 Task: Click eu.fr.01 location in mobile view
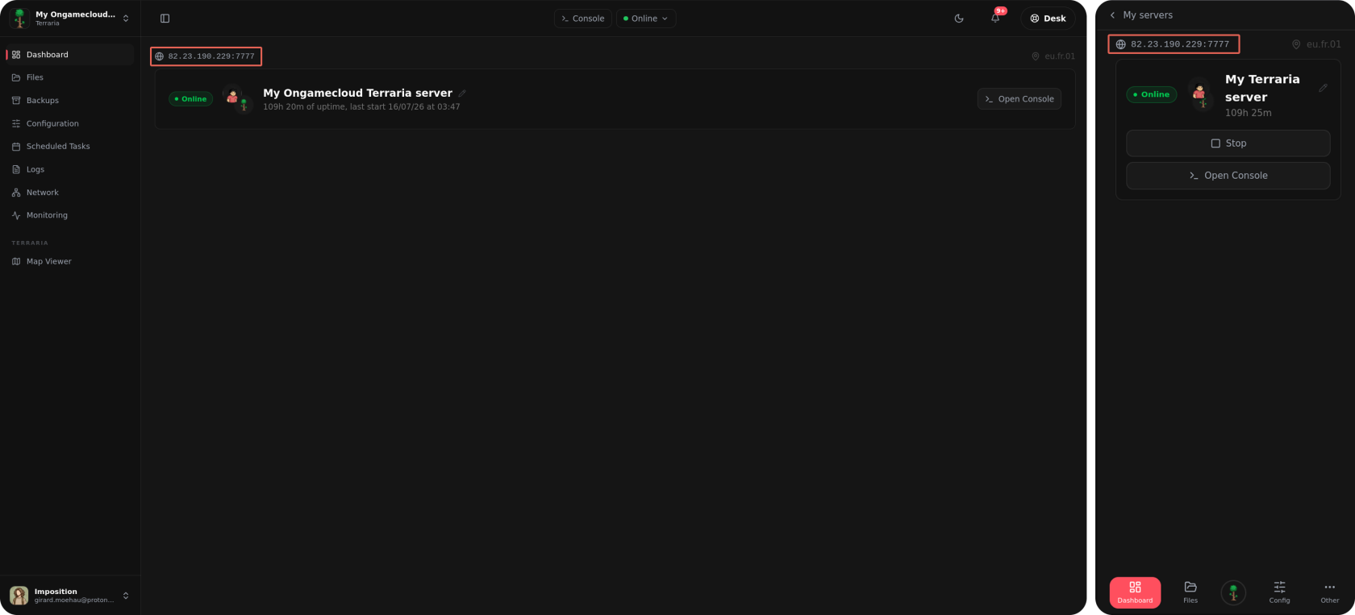tap(1316, 44)
